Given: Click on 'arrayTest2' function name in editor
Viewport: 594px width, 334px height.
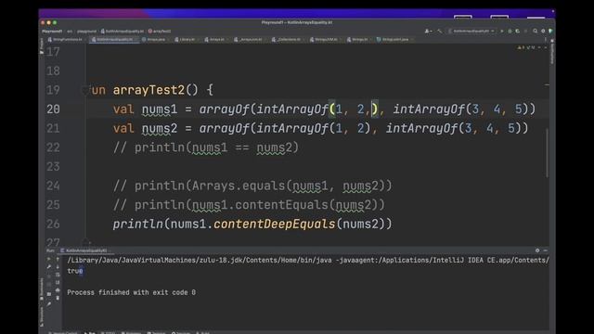Looking at the screenshot, I should click(x=148, y=90).
